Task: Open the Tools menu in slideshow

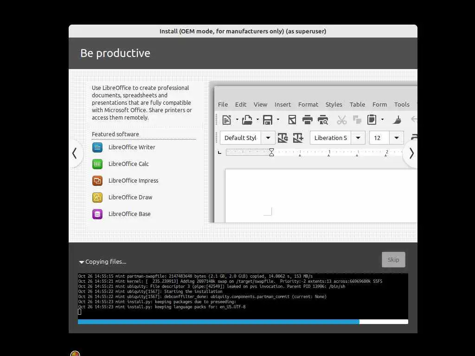Action: click(402, 104)
